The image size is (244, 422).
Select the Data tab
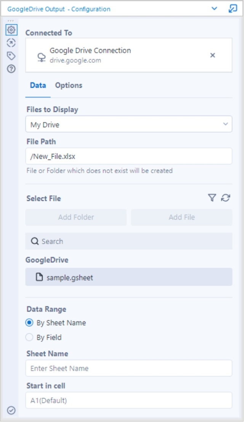[37, 85]
